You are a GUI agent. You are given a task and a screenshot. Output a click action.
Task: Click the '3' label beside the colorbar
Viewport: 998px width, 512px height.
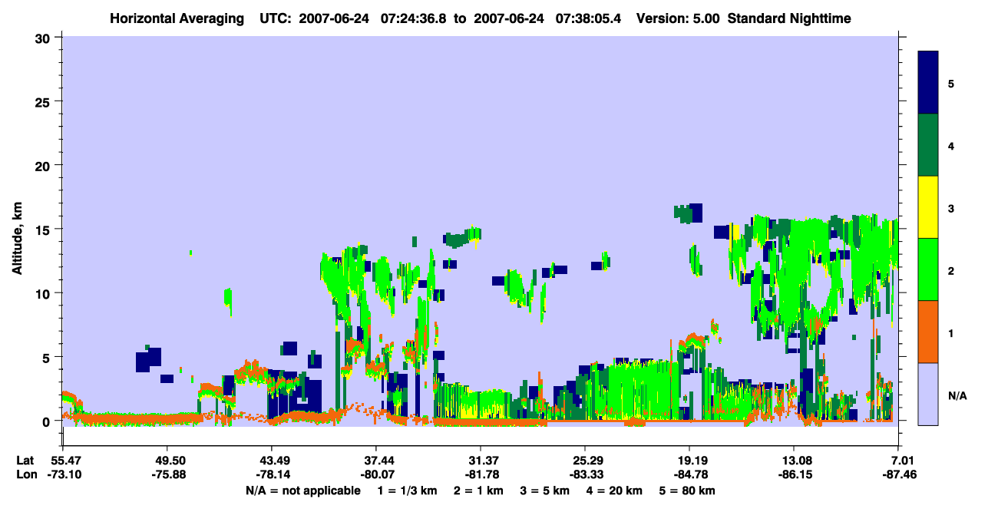tap(951, 209)
